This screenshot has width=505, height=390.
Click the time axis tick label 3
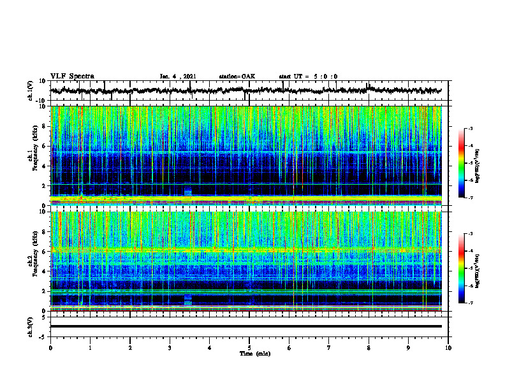pos(170,348)
